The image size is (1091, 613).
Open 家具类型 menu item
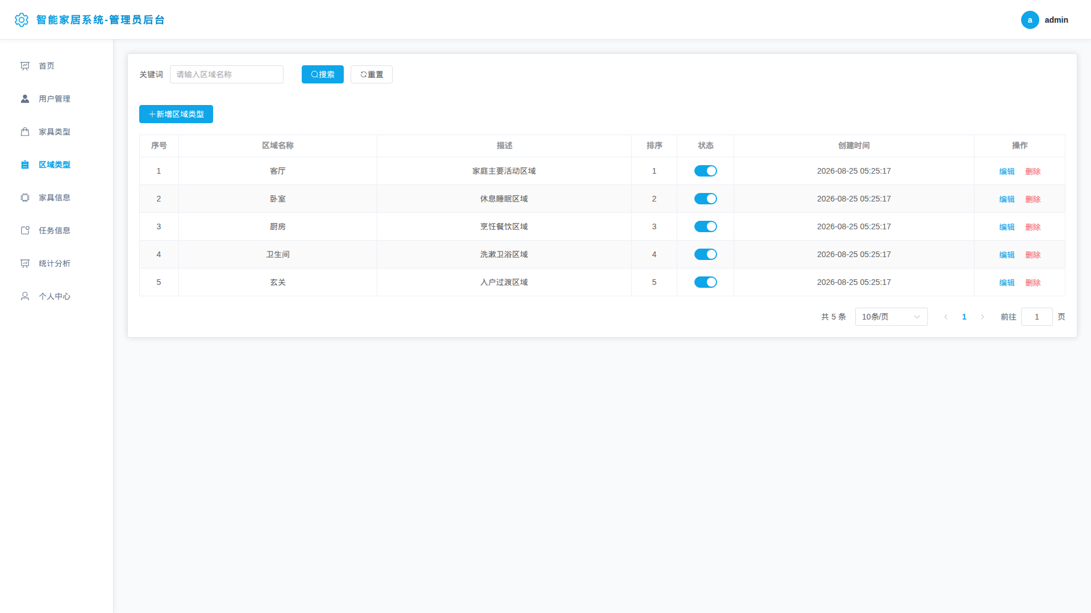[x=57, y=132]
